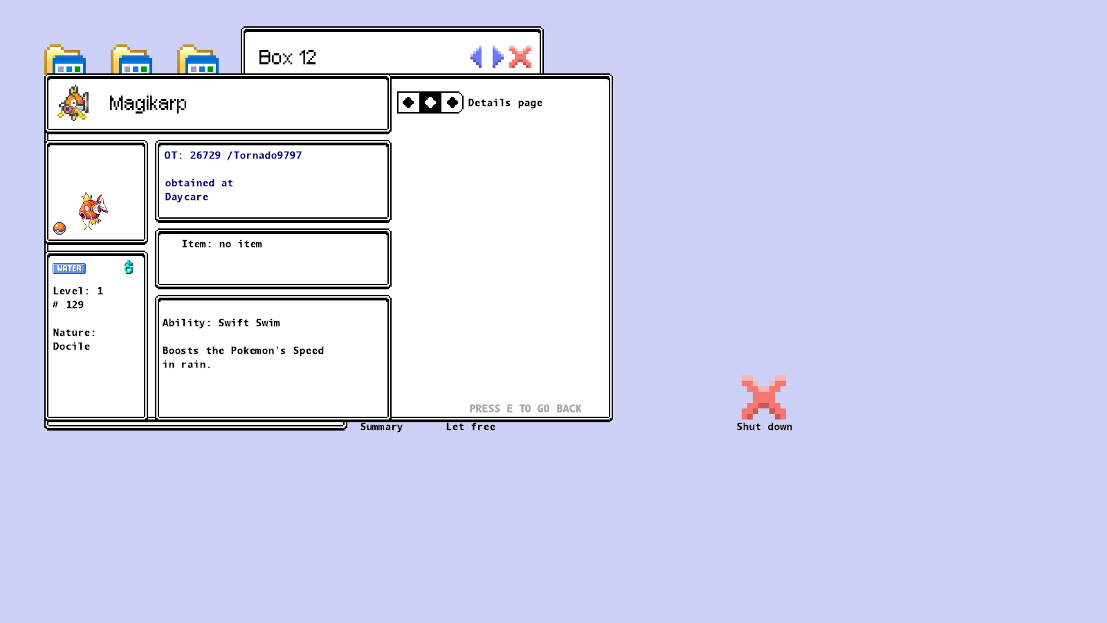Screen dimensions: 1107x623
Task: Click the Shut down label
Action: click(x=765, y=427)
